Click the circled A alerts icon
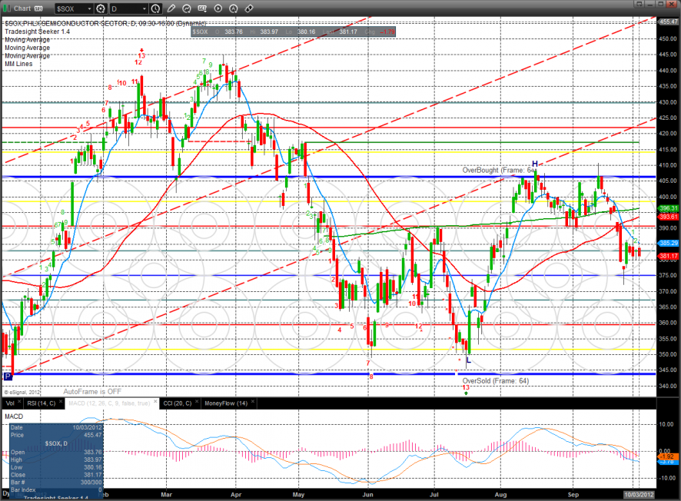The width and height of the screenshot is (681, 501). point(234,8)
